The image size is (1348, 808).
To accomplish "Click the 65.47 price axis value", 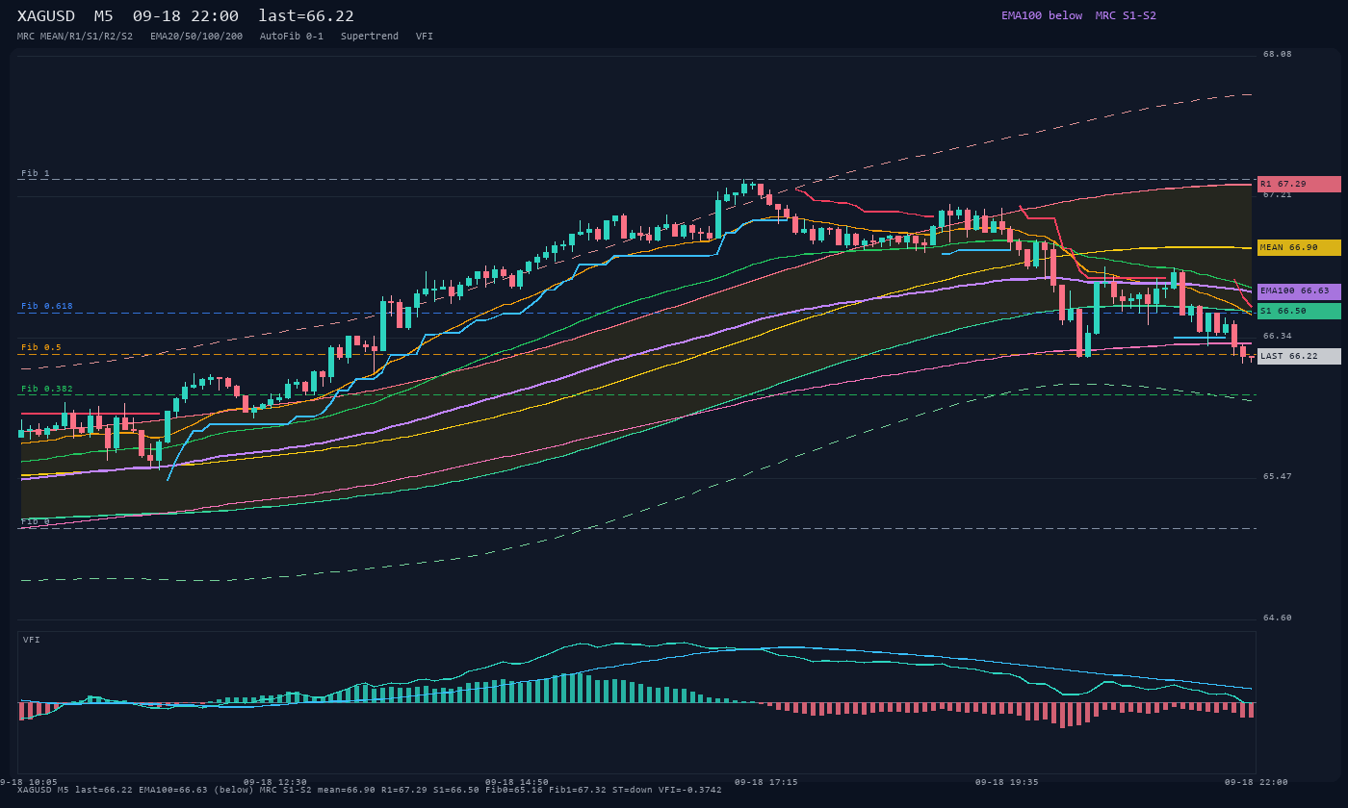I will (x=1278, y=476).
